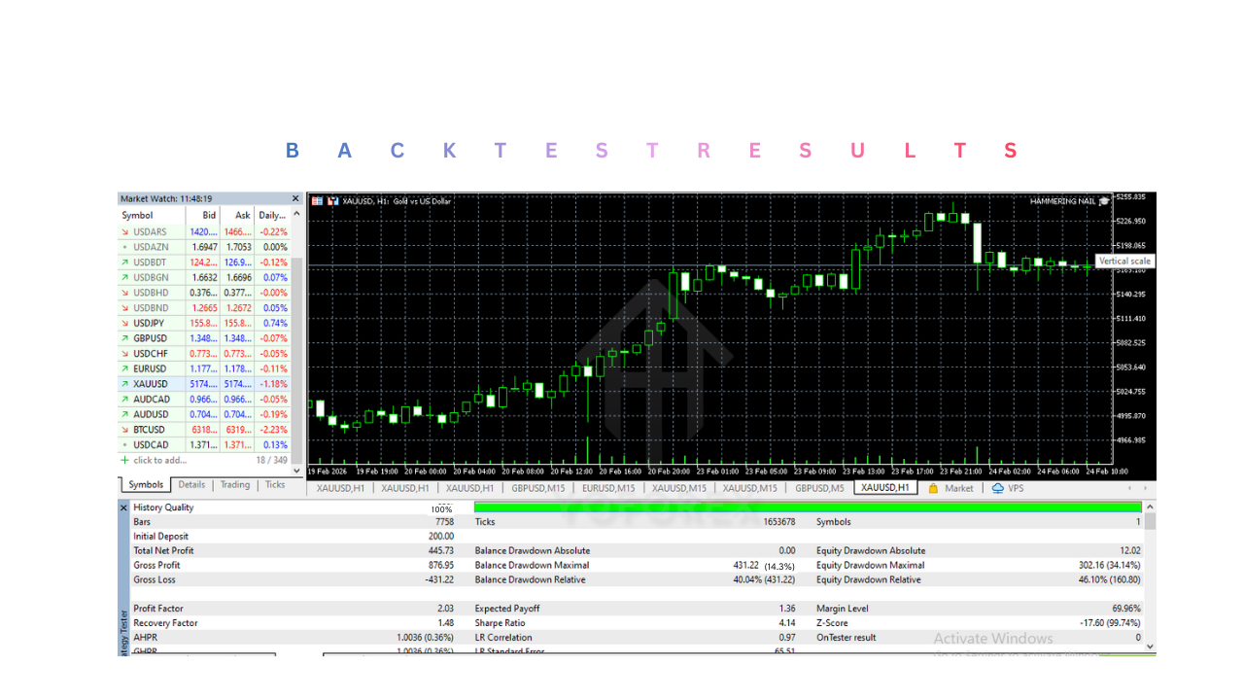Select the GBPUSD,M5 chart tab
This screenshot has width=1244, height=700.
(819, 488)
